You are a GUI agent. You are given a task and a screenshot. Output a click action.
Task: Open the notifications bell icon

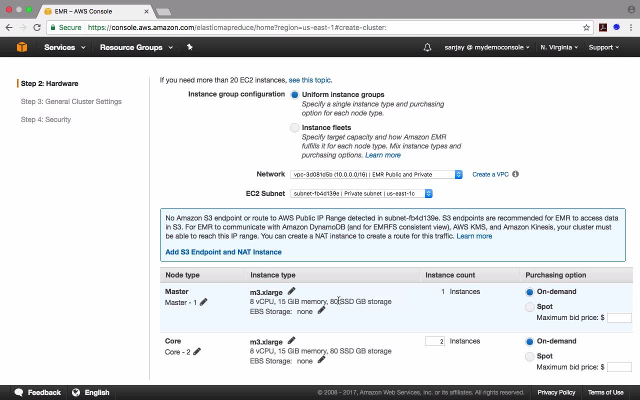[427, 47]
